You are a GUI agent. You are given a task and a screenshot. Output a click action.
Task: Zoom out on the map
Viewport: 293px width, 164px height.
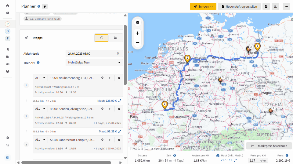(138, 43)
